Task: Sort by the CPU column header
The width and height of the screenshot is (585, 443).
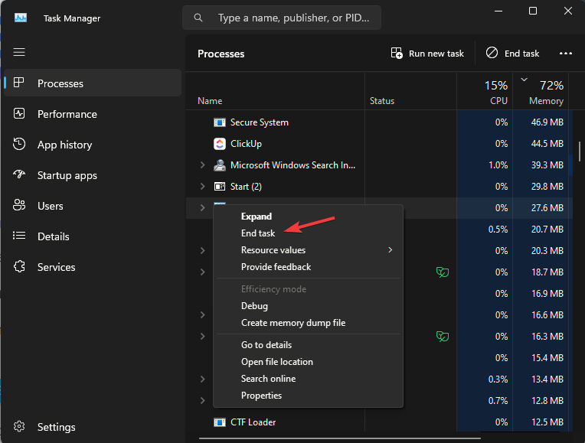Action: (x=485, y=91)
